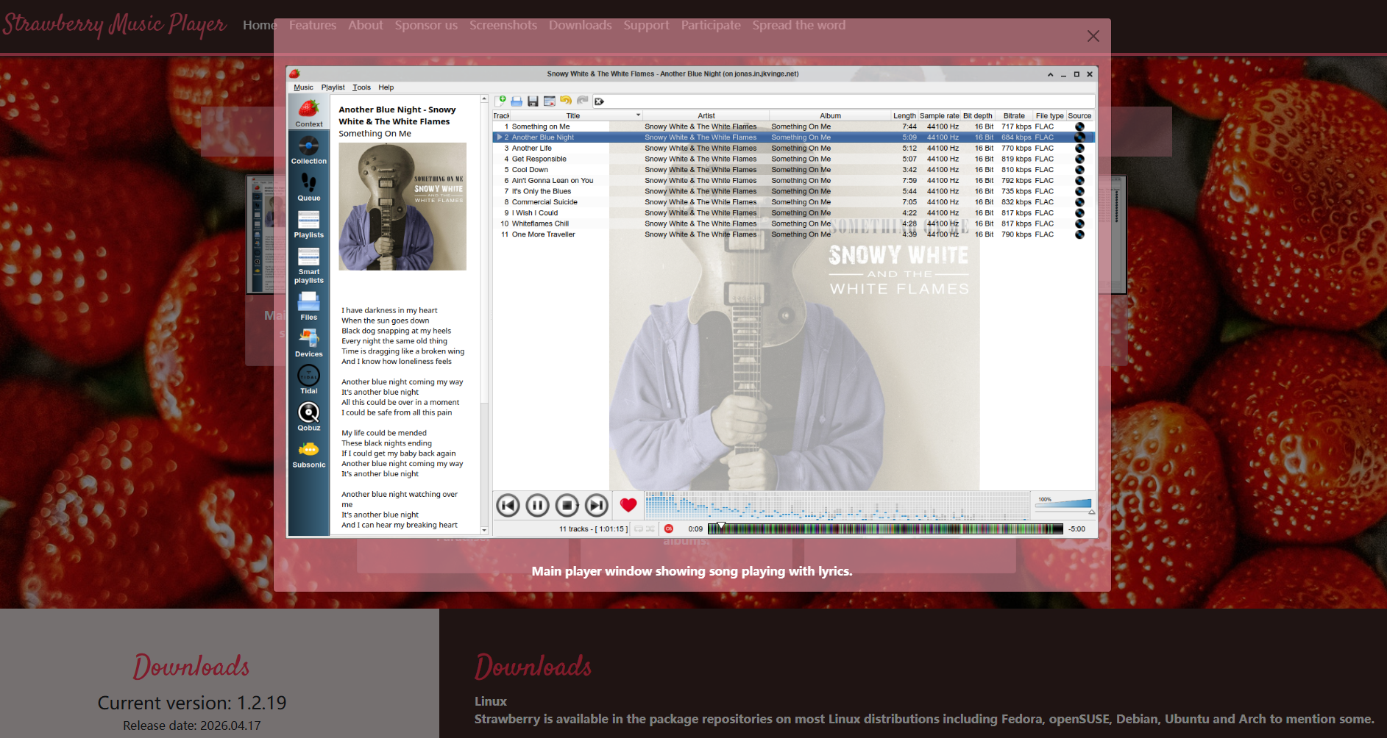Click the clear playlist icon
Viewport: 1387px width, 738px height.
pos(549,101)
